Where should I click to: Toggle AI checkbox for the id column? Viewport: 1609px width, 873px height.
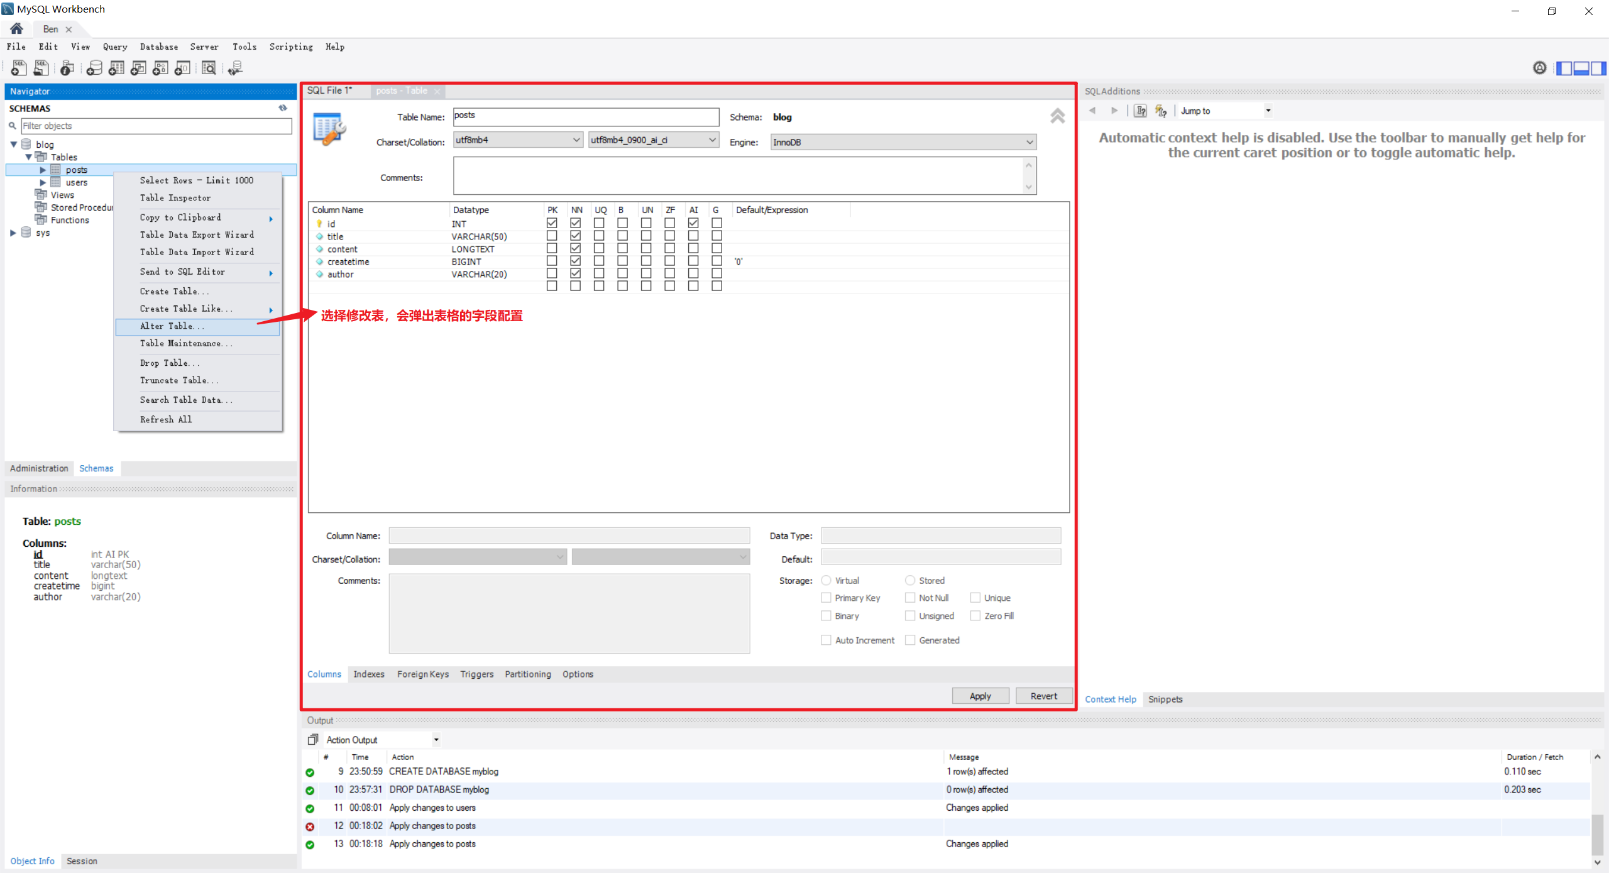coord(693,223)
